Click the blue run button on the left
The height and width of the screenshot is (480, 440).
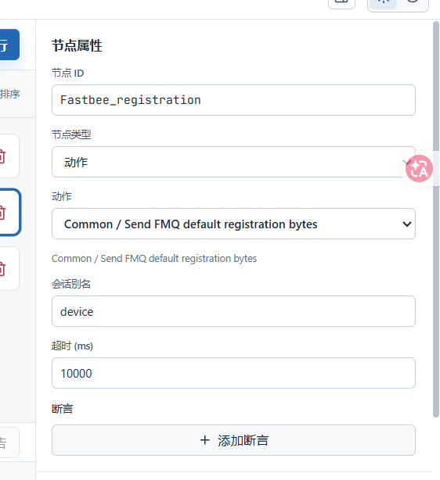click(x=9, y=45)
